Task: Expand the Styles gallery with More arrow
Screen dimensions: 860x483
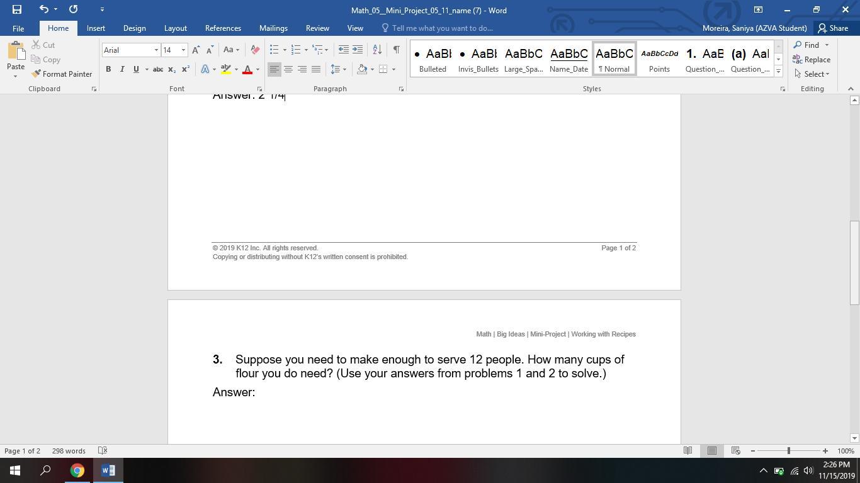Action: [778, 72]
